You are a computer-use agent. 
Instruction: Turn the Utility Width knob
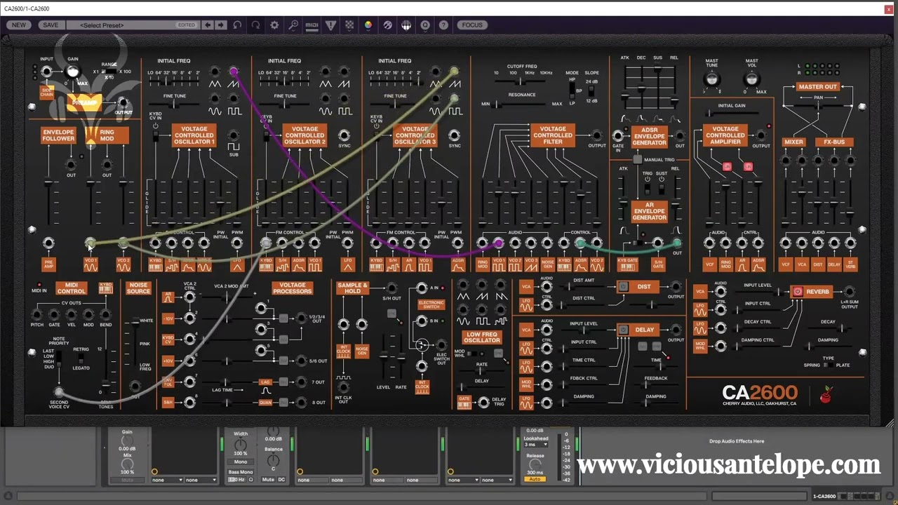coord(241,445)
